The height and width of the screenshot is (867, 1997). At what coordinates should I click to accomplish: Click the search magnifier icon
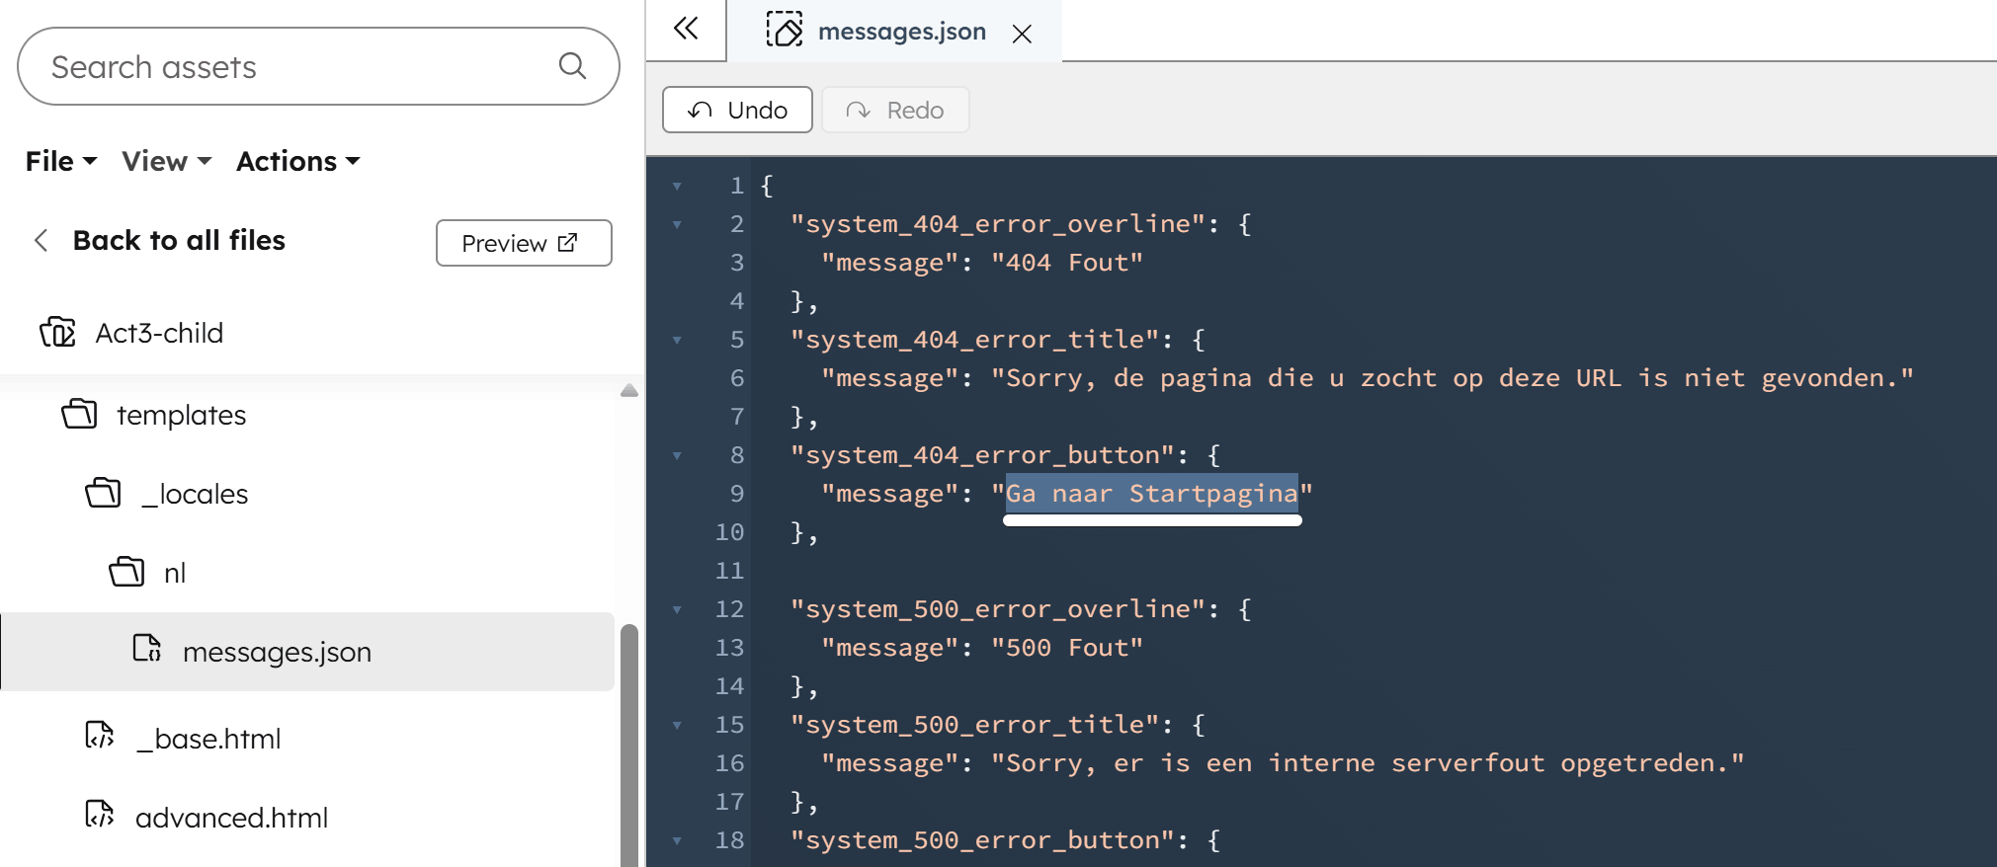pos(572,66)
